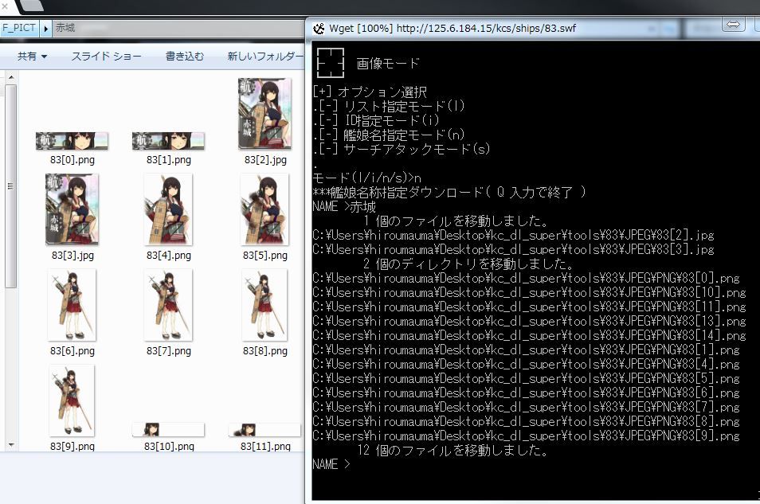Click the 赤城 folder breadcrumb

(65, 28)
